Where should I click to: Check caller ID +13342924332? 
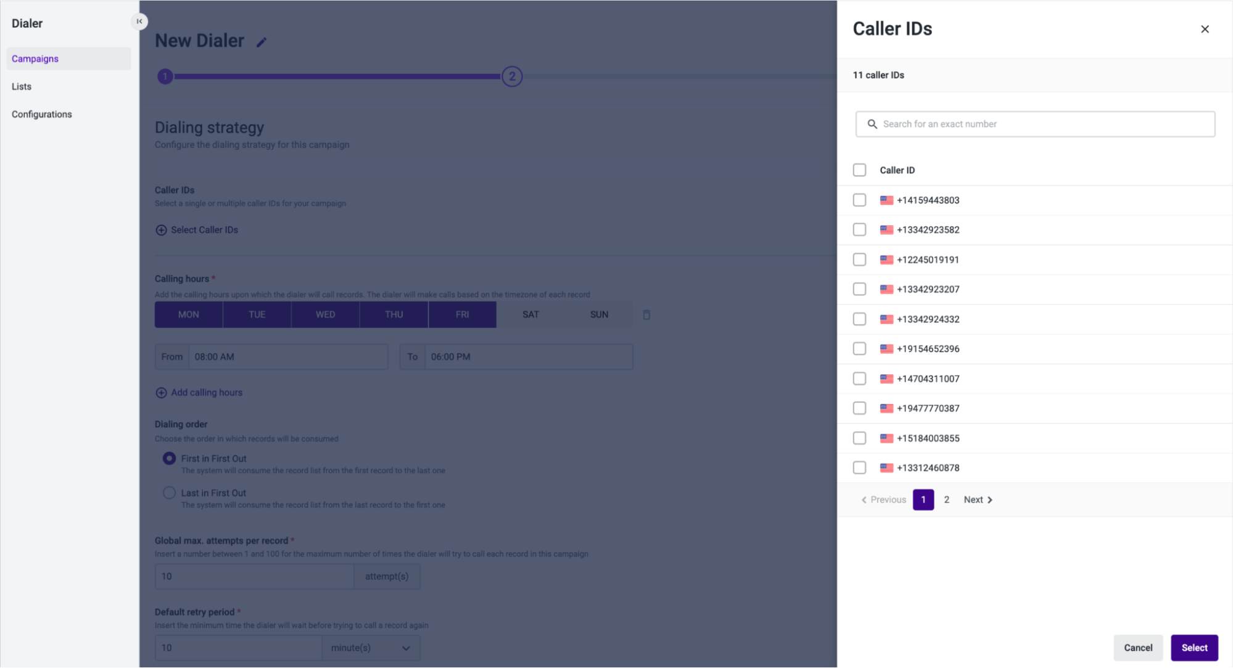tap(859, 319)
